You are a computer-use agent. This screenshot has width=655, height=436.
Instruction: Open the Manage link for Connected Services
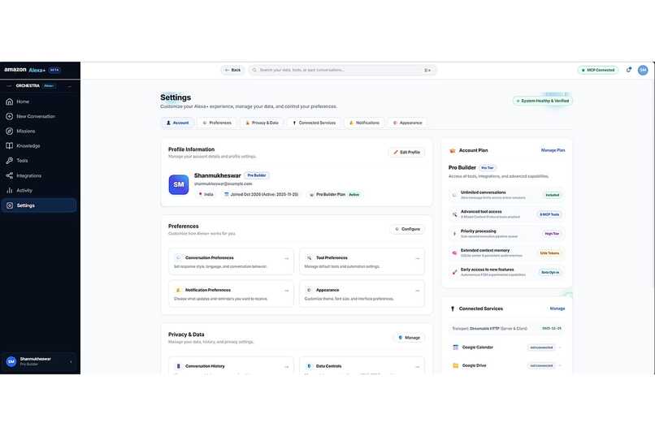(557, 309)
